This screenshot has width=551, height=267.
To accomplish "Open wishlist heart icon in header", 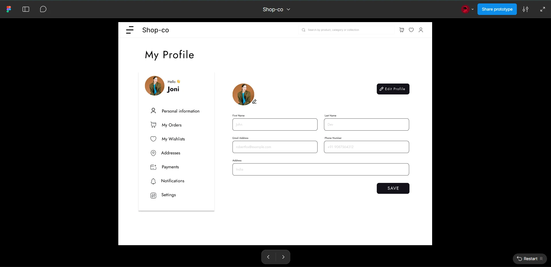I will (411, 30).
